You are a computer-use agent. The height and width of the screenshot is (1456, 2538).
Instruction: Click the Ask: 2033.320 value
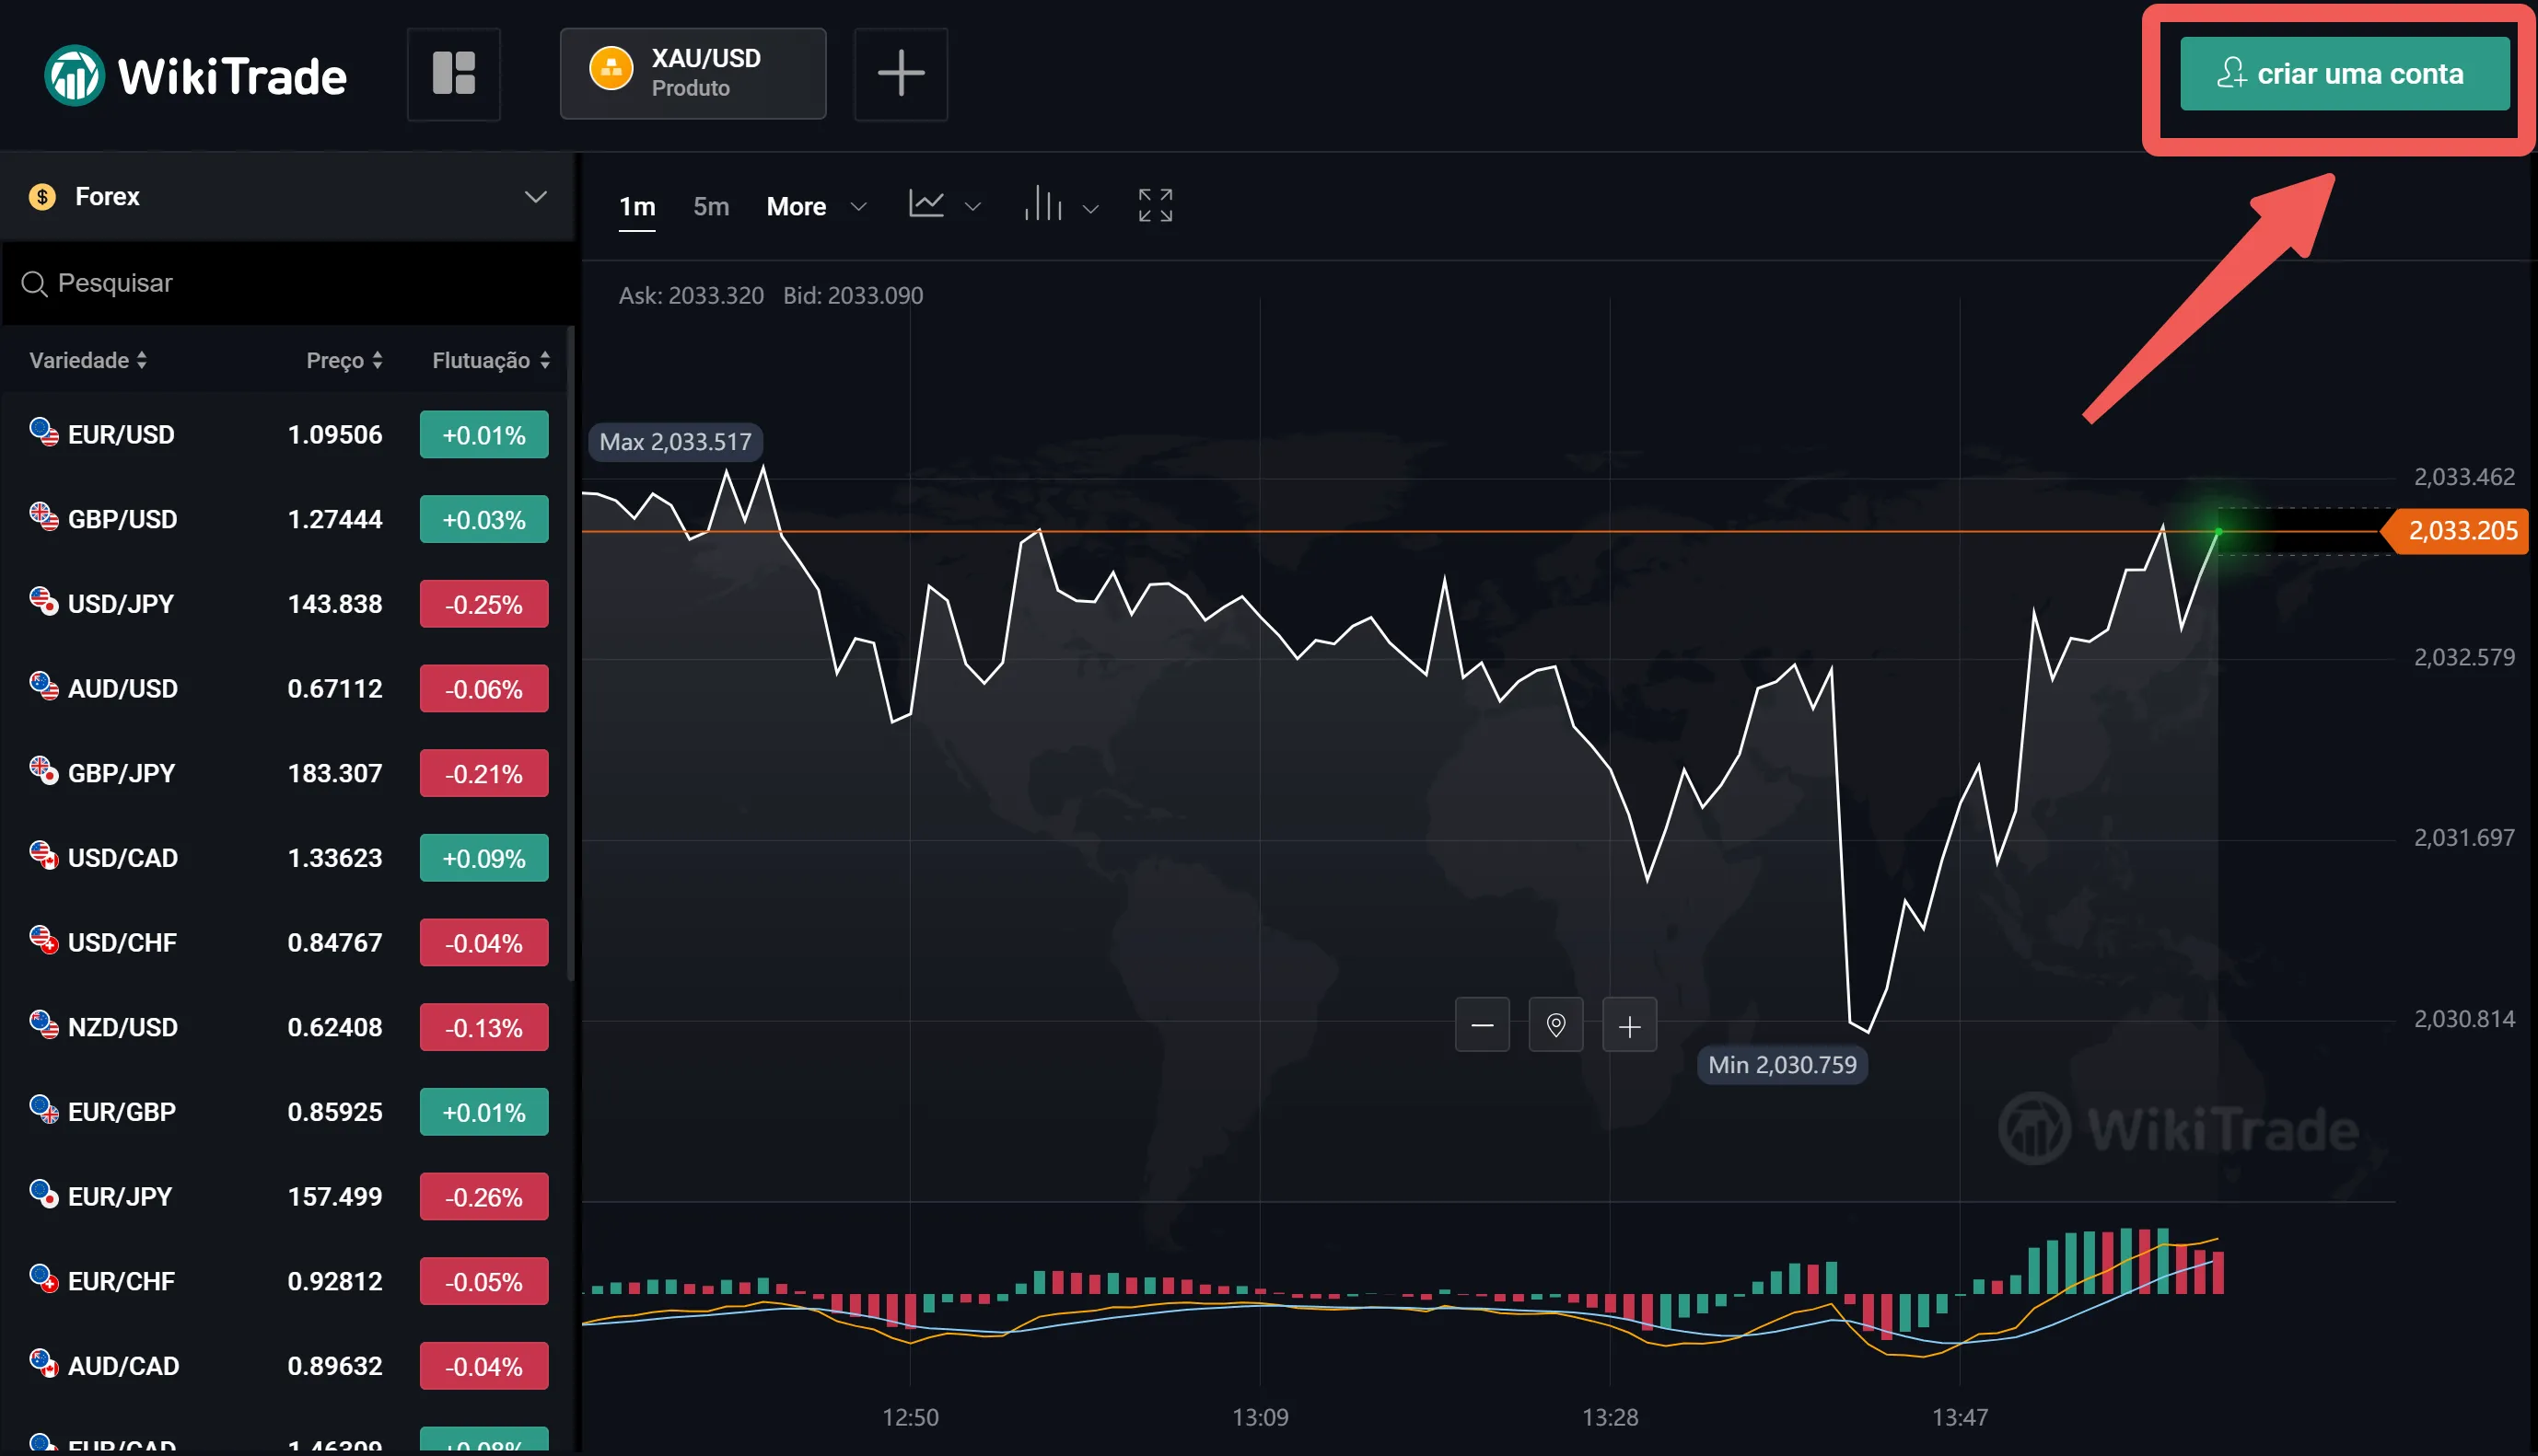tap(692, 296)
